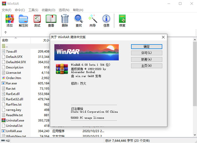Image resolution: width=197 pixels, height=143 pixels.
Task: Click the 删除 (Delete) trash icon
Action: click(65, 20)
